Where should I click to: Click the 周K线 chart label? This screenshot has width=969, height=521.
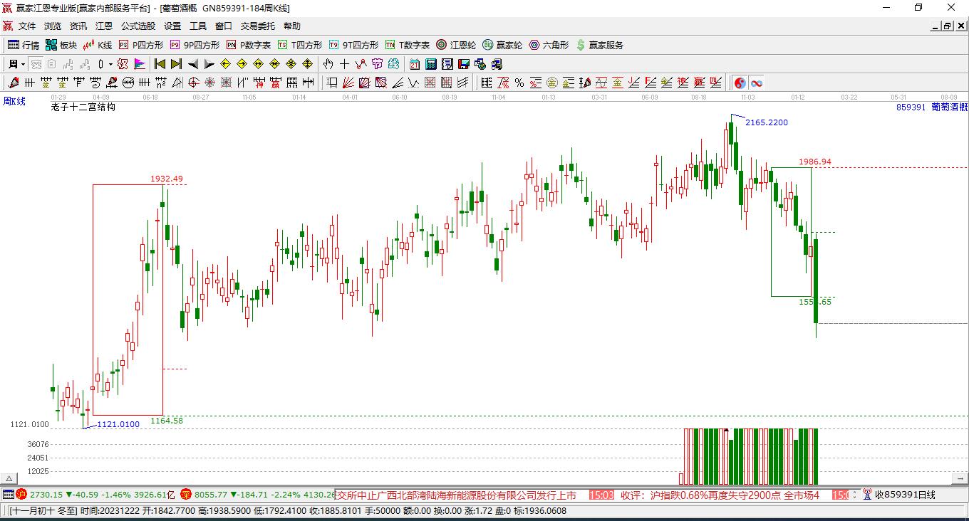pyautogui.click(x=14, y=102)
